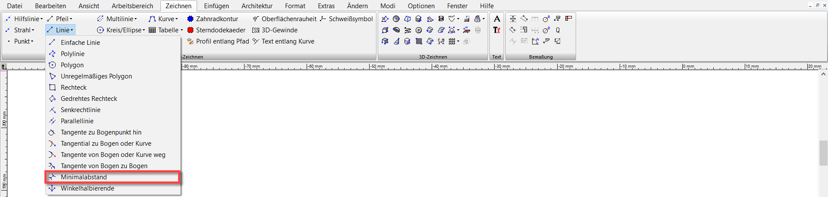
Task: Expand the Pfeil dropdown
Action: pos(60,19)
